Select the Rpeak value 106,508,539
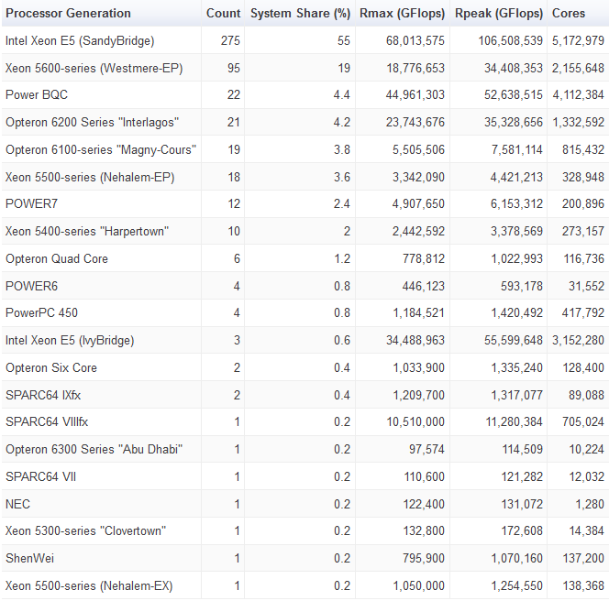The image size is (609, 601). (x=510, y=40)
